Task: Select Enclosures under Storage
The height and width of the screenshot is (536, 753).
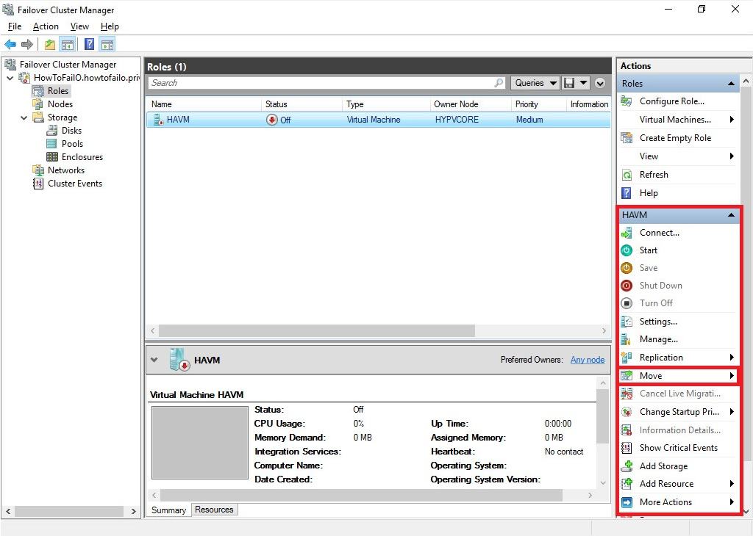Action: (x=82, y=157)
